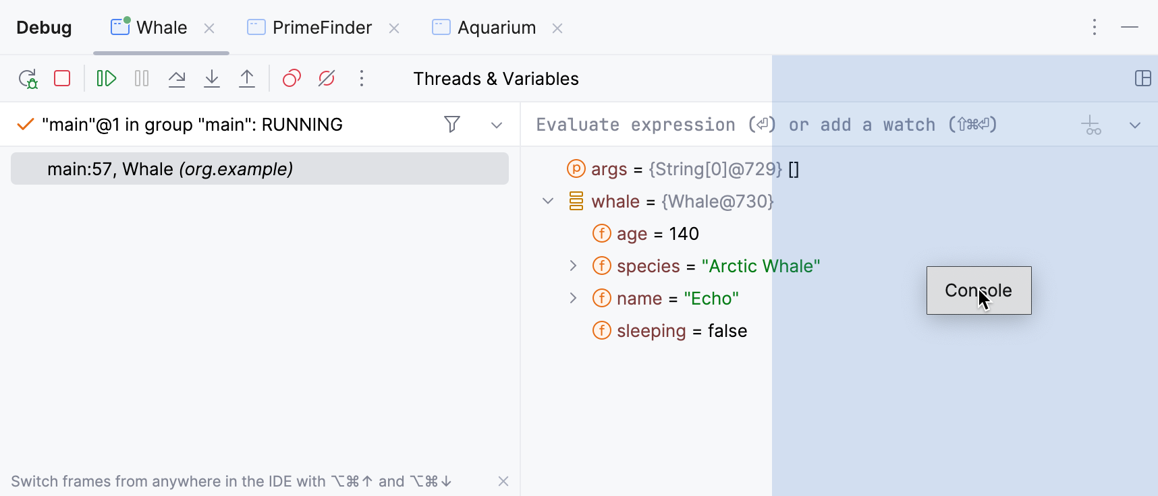This screenshot has width=1158, height=496.
Task: Expand the species field
Action: pyautogui.click(x=573, y=266)
